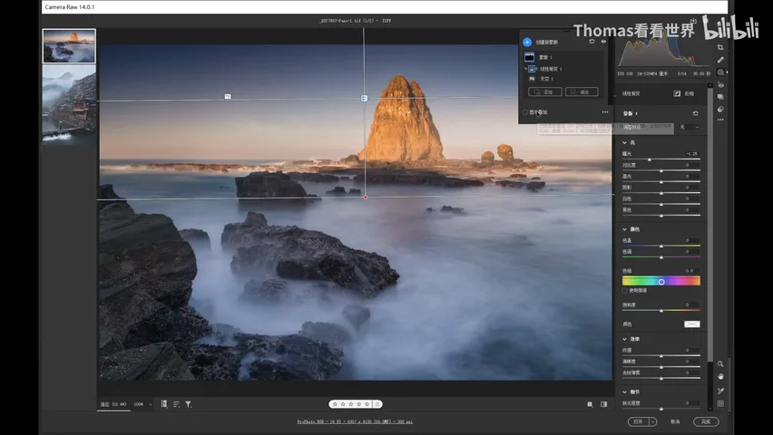Click the 取消 Cancel button

[675, 421]
